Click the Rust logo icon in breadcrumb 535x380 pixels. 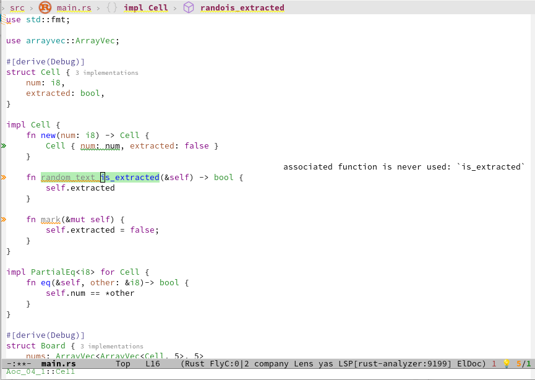[45, 7]
